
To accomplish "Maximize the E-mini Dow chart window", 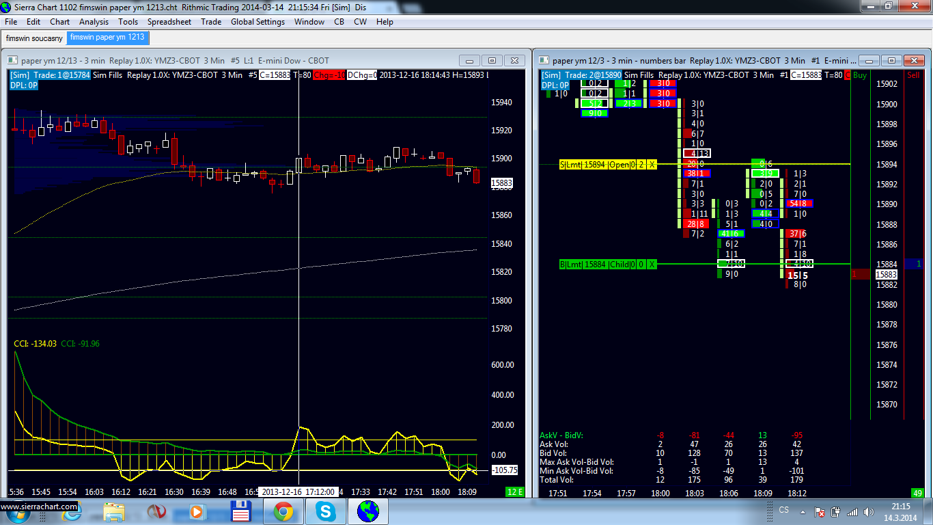I will click(492, 60).
